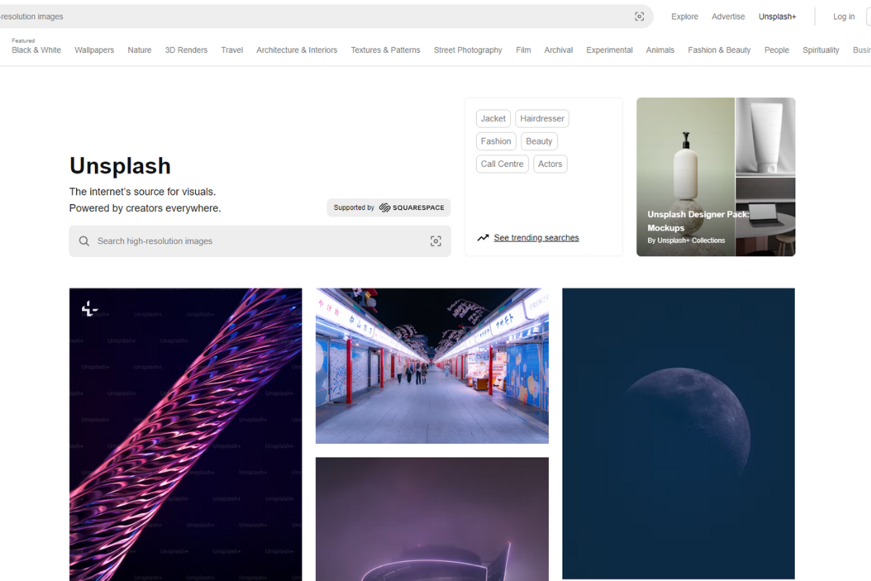The height and width of the screenshot is (581, 871).
Task: Open Fashion & Beauty topic
Action: point(719,50)
